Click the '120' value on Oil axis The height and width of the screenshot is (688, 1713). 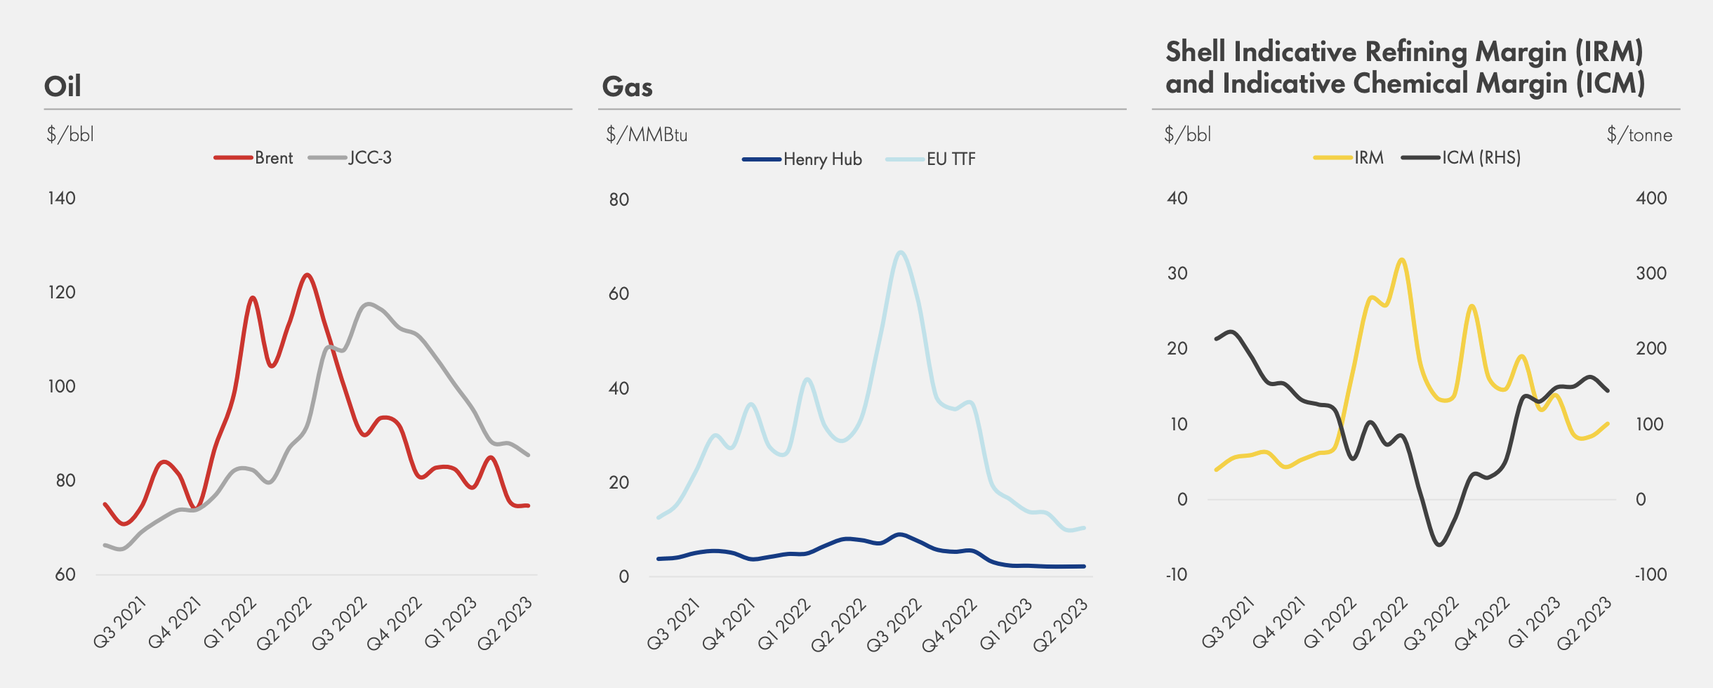(x=62, y=292)
